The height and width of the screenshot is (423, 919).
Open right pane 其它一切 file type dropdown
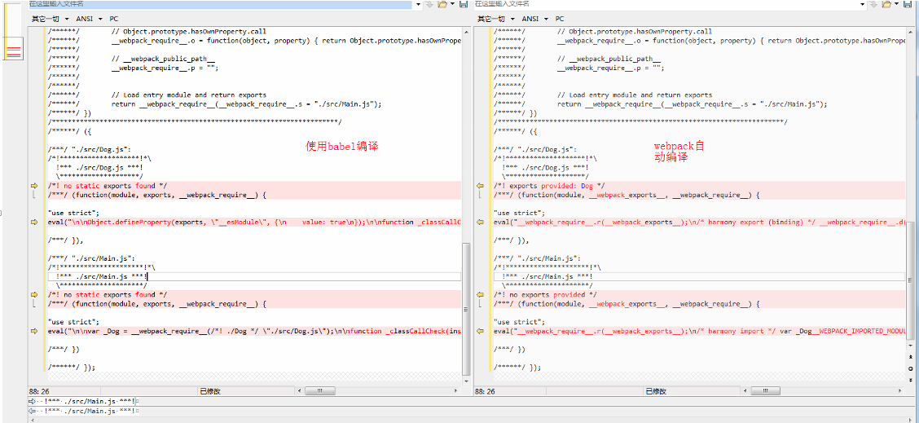pyautogui.click(x=495, y=19)
